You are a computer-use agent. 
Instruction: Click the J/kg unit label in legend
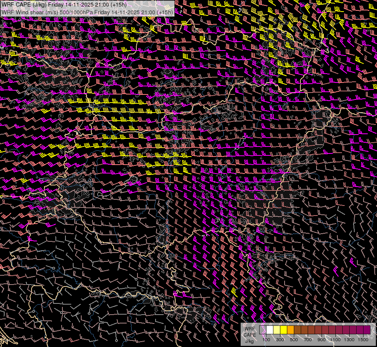[249, 341]
